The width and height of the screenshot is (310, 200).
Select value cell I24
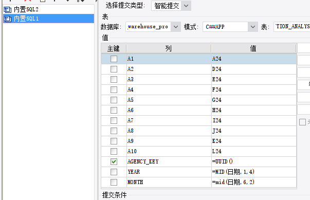253,120
